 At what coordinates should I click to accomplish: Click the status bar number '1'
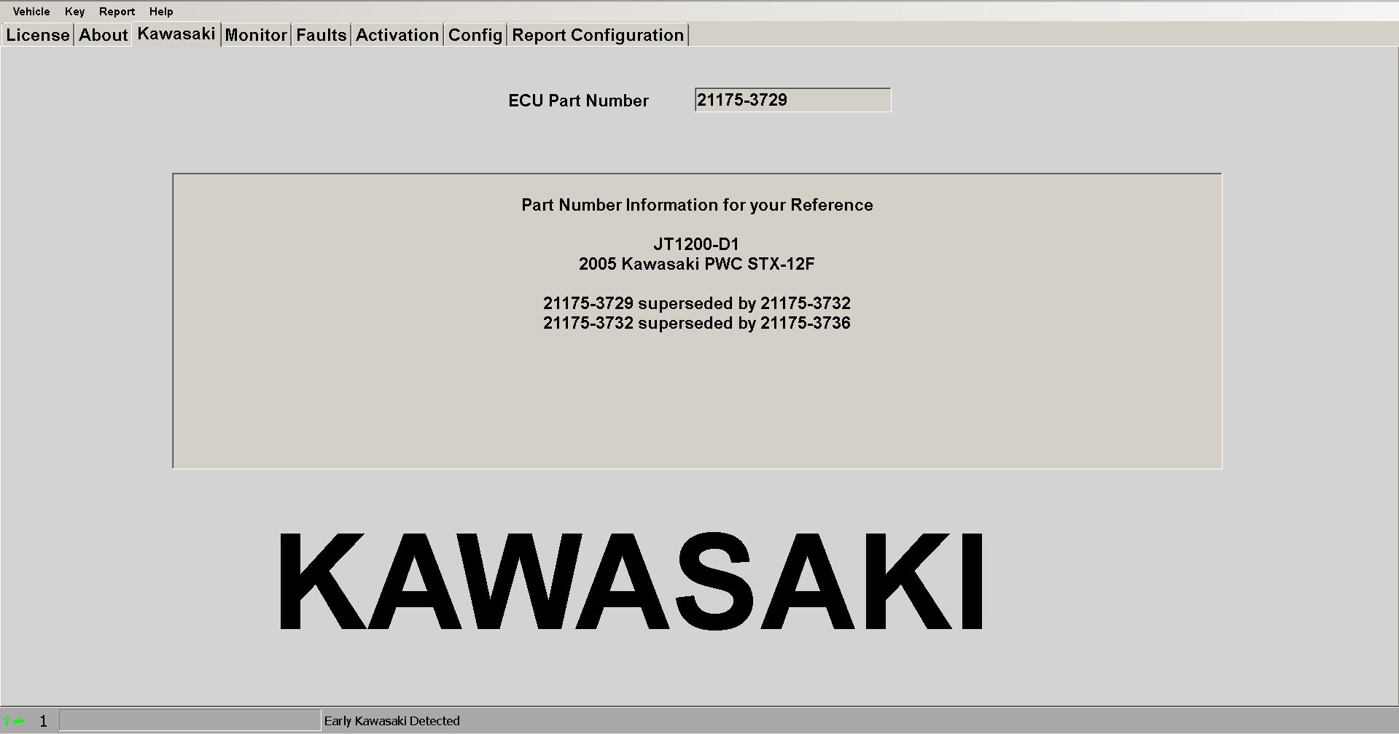tap(43, 721)
